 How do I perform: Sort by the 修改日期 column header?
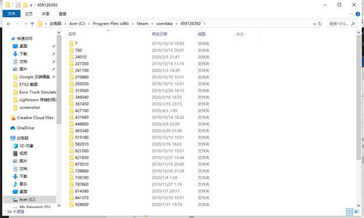pyautogui.click(x=159, y=34)
